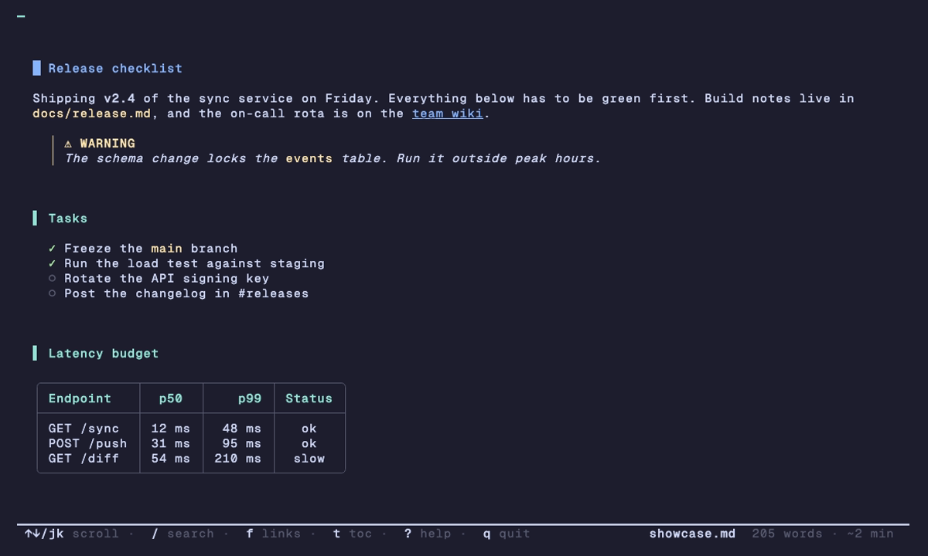
Task: Click the highlighted "main" word in the tasks
Action: [167, 249]
